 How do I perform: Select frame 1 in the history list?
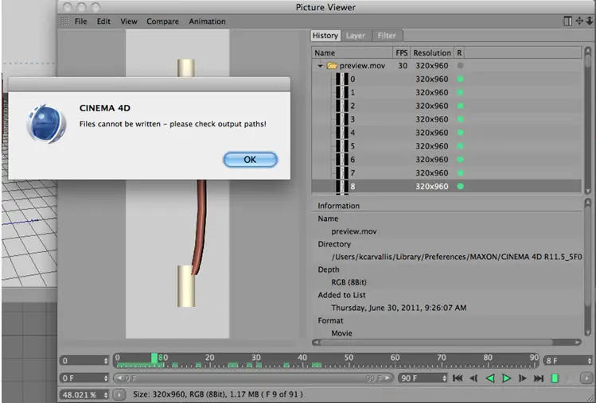pos(446,92)
